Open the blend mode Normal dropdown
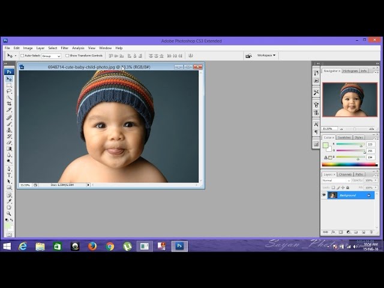 click(336, 181)
